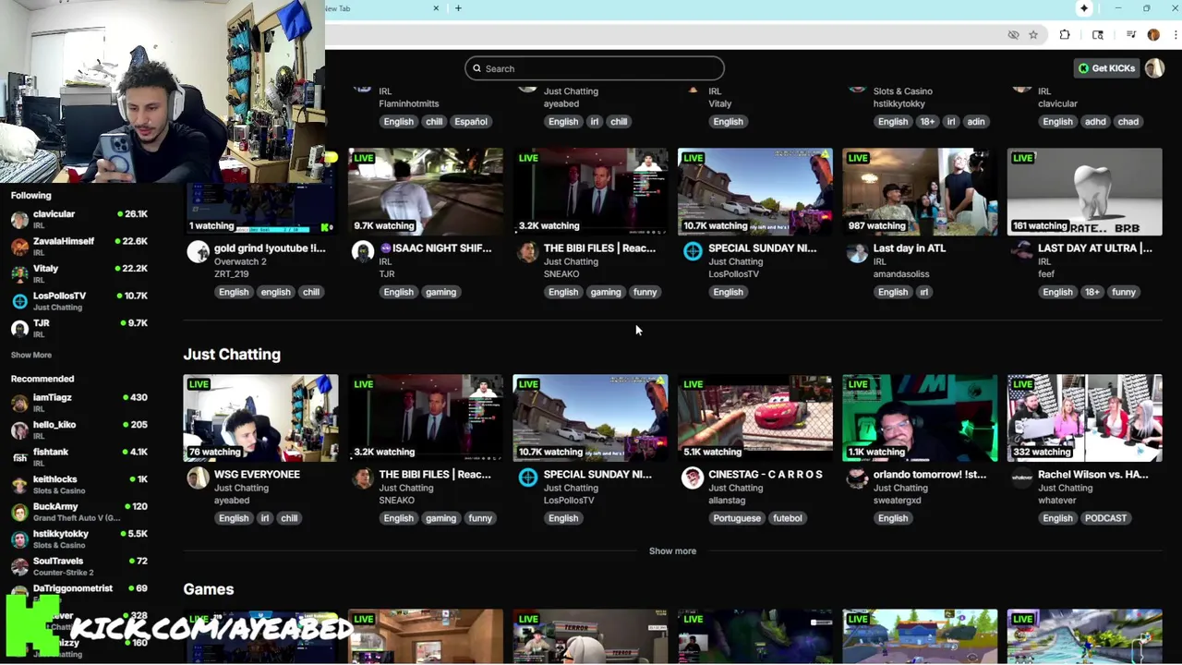This screenshot has height=665, width=1182.
Task: Click the whatever channel avatar
Action: coord(1022,478)
